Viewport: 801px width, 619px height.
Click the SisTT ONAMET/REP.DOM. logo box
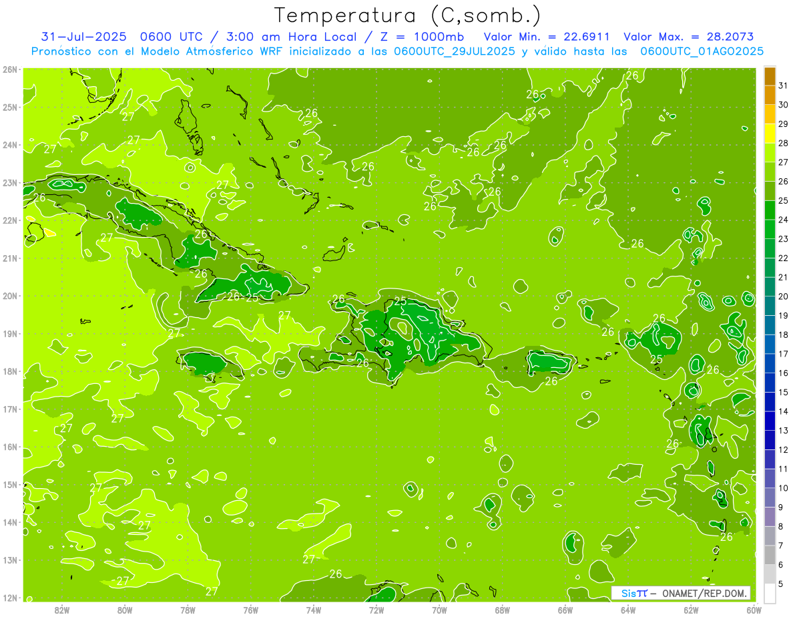pos(681,593)
